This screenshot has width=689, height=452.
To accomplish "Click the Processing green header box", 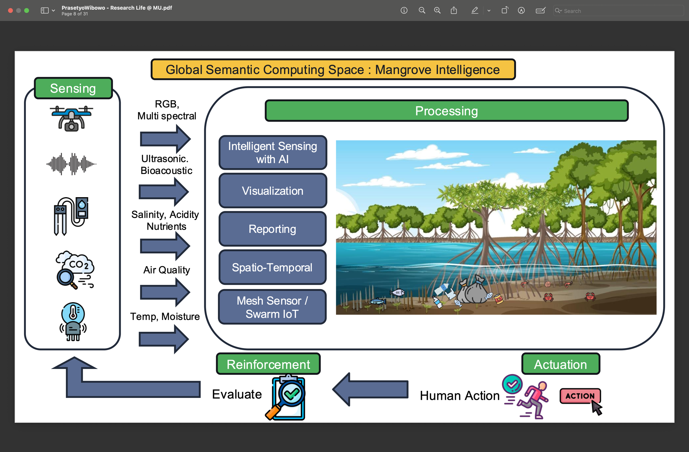I will [446, 111].
